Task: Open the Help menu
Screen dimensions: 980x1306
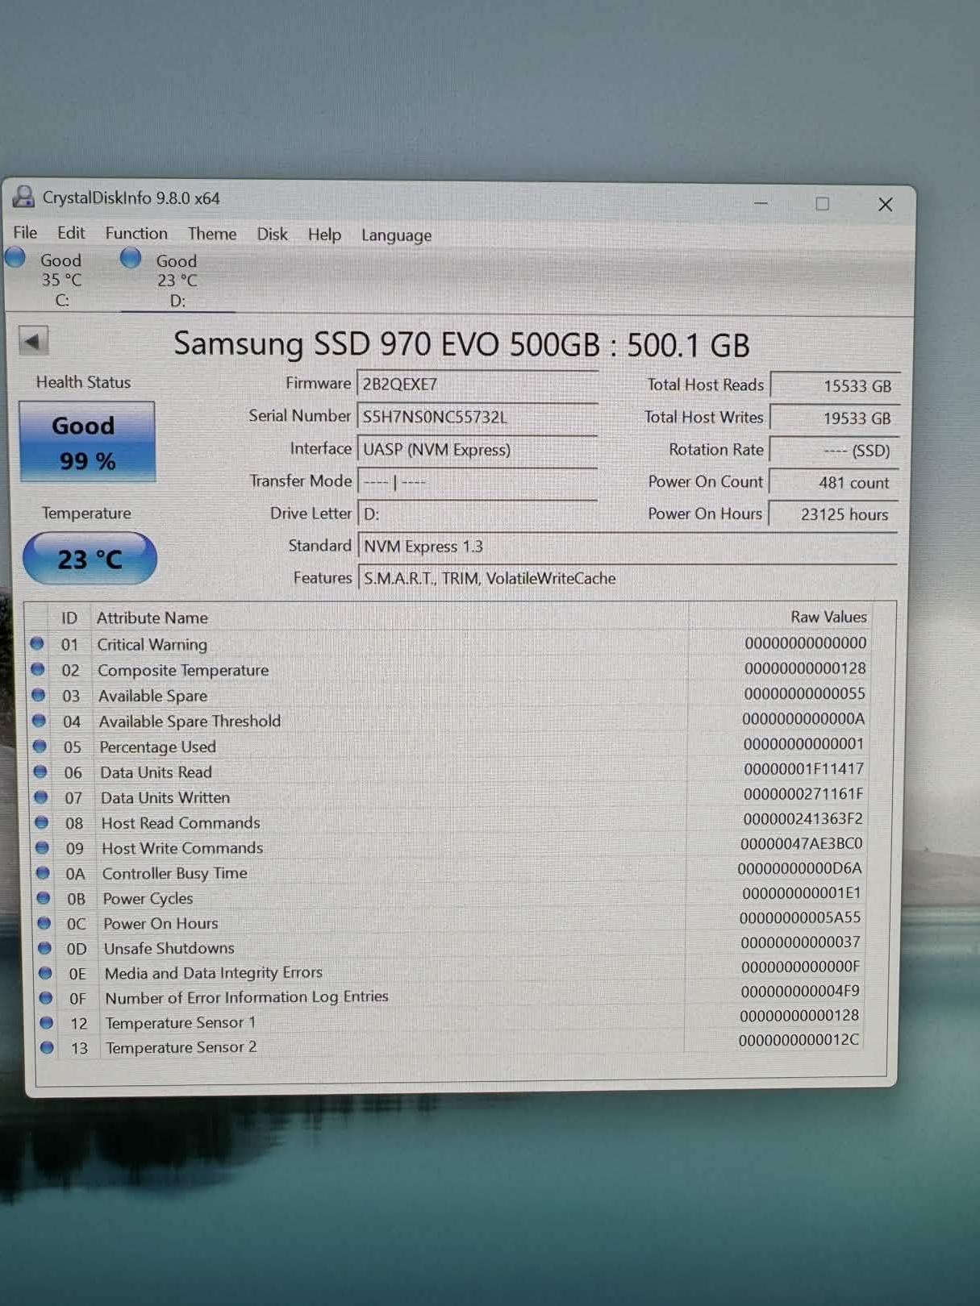Action: (324, 235)
